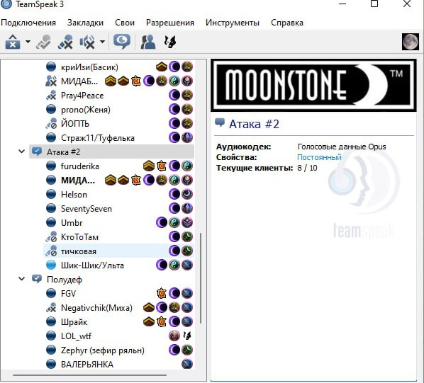Collapse the Полудеф channel tree
Image resolution: width=424 pixels, height=383 pixels.
click(22, 278)
